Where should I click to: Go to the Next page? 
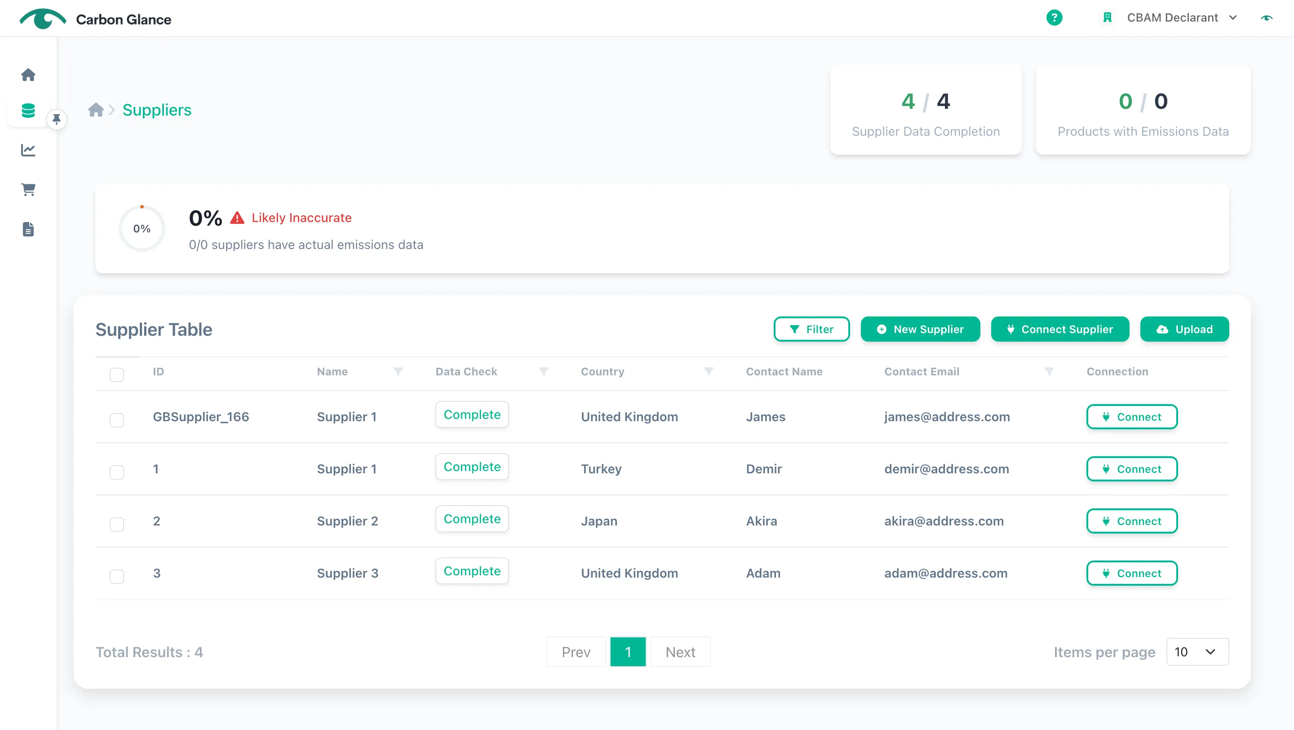pos(680,652)
